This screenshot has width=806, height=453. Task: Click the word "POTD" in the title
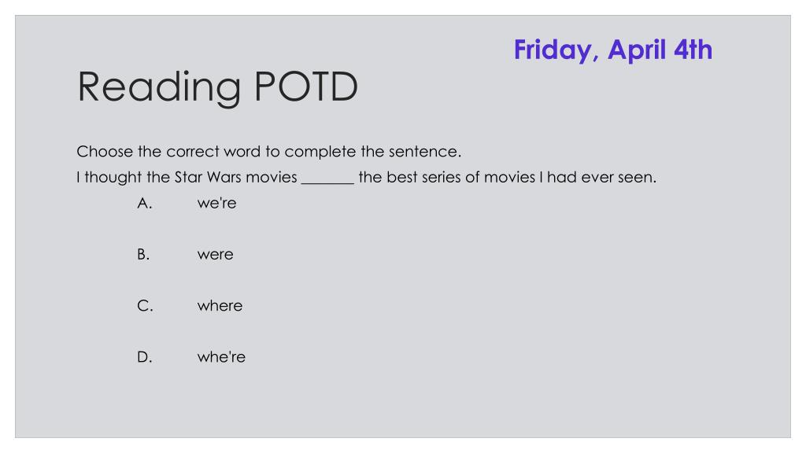pos(306,87)
